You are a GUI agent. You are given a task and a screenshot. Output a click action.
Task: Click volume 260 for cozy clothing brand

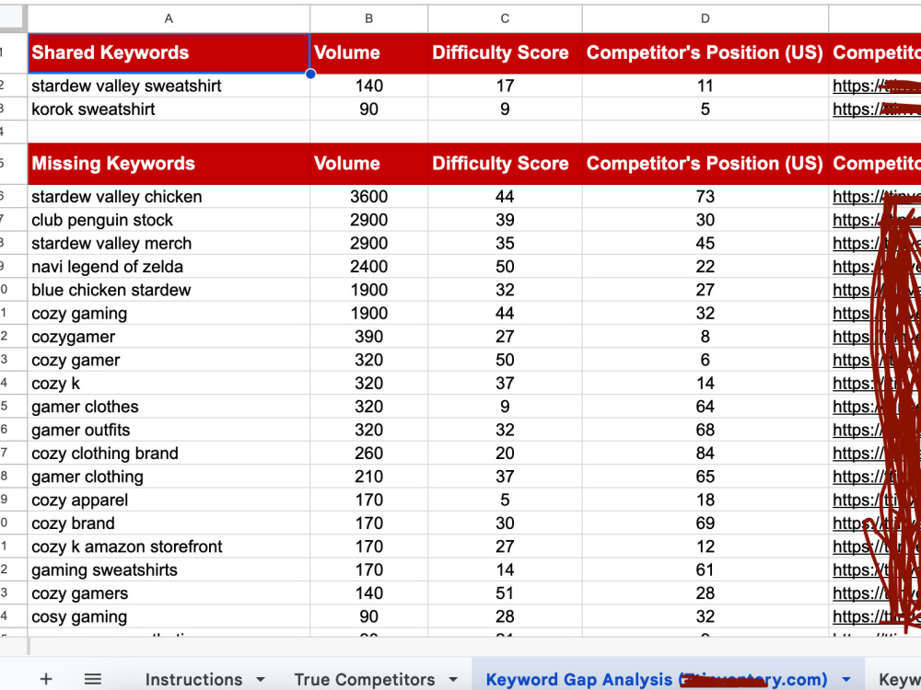[x=369, y=454]
